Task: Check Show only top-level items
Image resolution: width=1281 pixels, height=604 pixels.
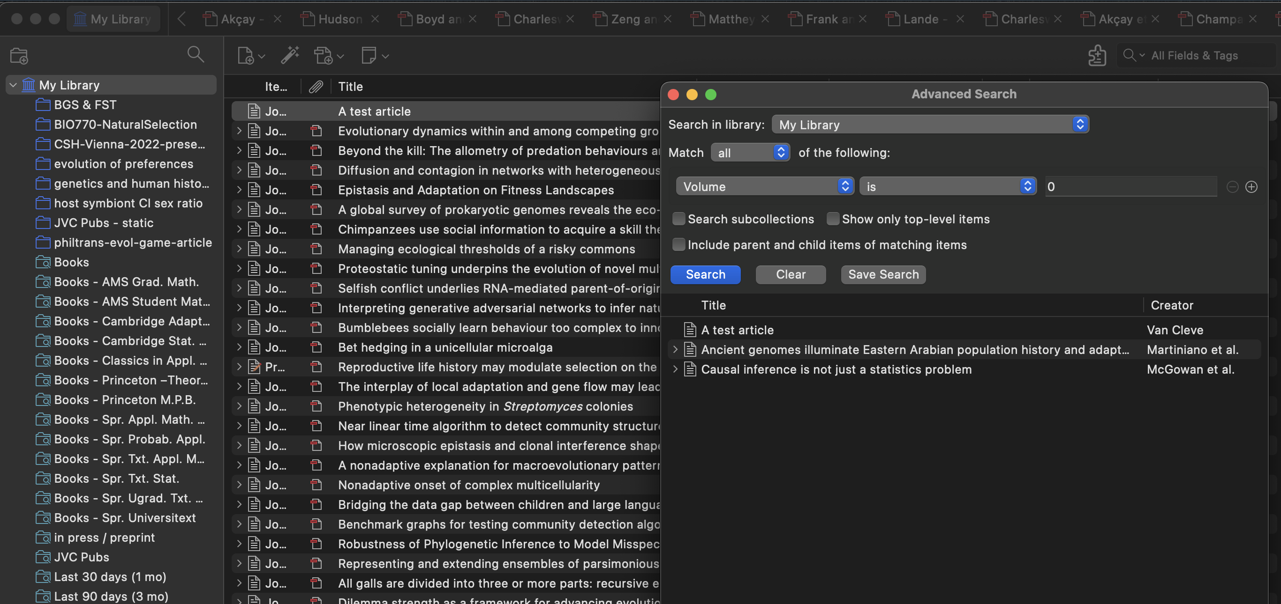Action: [x=832, y=219]
